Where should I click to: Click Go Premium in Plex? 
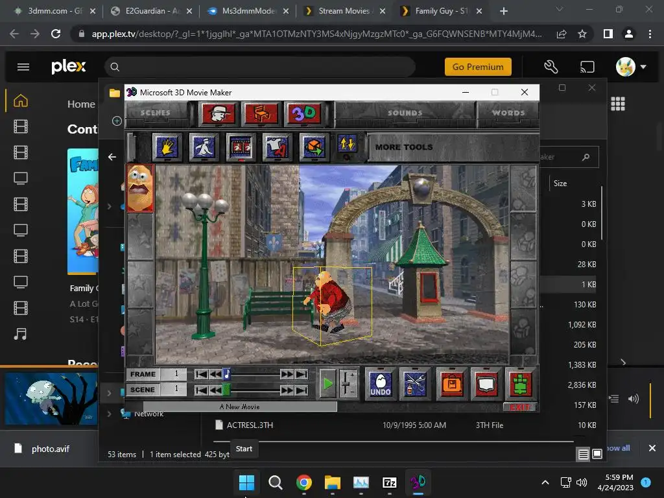coord(478,67)
